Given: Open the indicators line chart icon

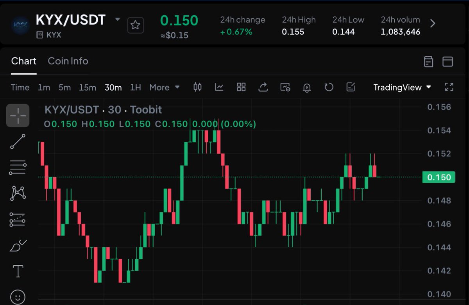Looking at the screenshot, I should [x=219, y=87].
